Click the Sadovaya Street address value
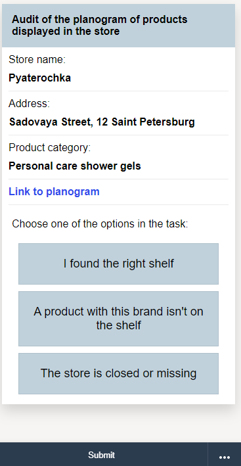Viewport: 241px width, 466px height. [102, 122]
